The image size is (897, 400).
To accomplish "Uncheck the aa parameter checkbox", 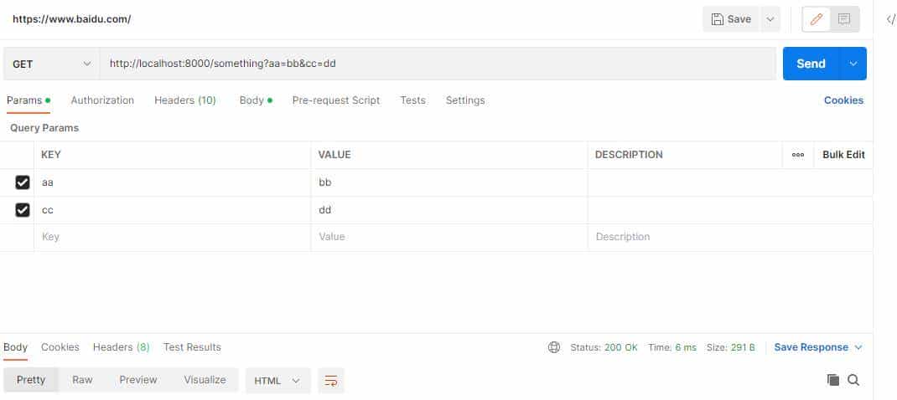I will point(23,182).
